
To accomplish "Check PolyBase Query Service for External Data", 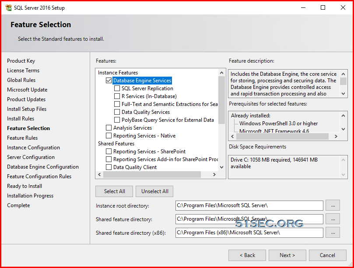I will (117, 120).
